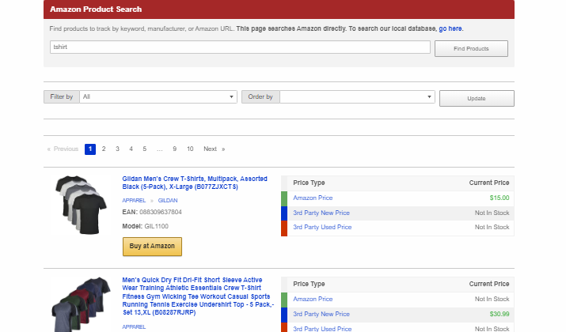Click the green Amazon Price swatch for Gildan

pos(284,198)
